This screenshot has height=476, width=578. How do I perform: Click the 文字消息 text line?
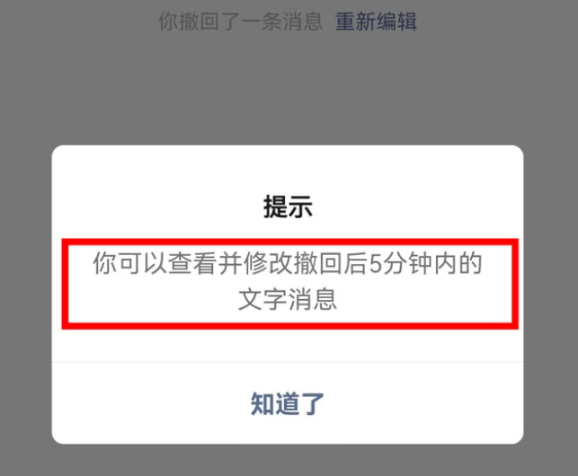(288, 299)
